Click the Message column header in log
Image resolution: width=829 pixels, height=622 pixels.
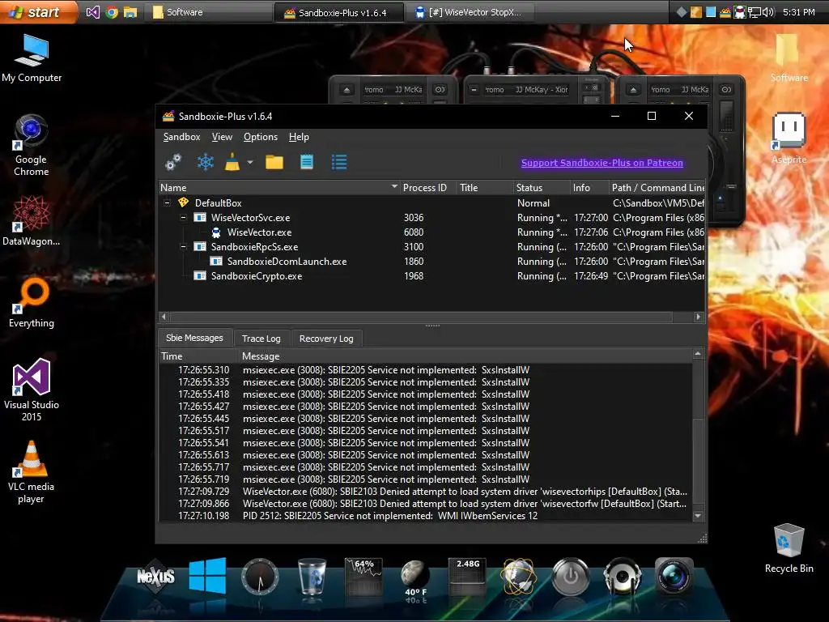(x=466, y=356)
